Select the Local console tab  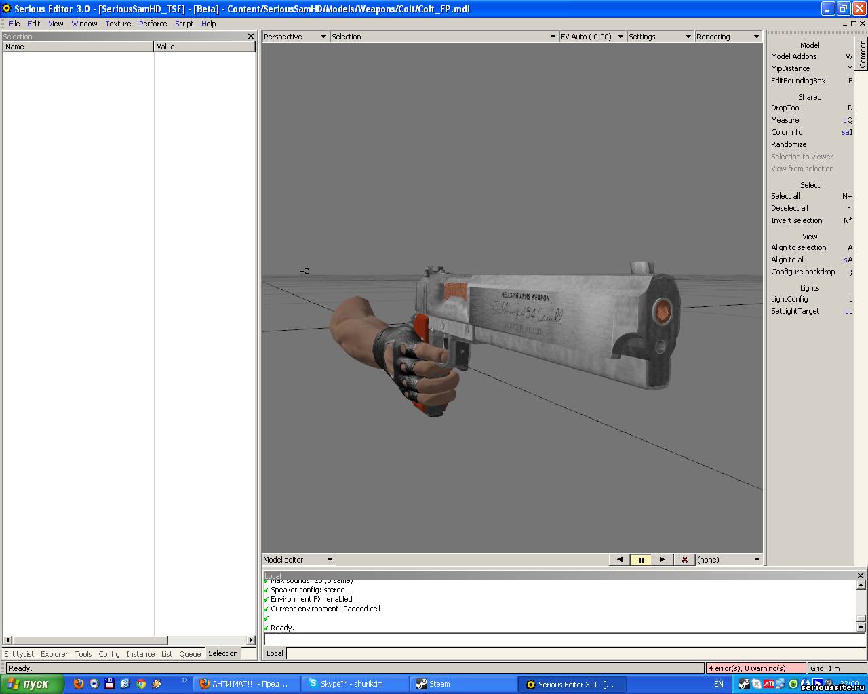(x=275, y=653)
